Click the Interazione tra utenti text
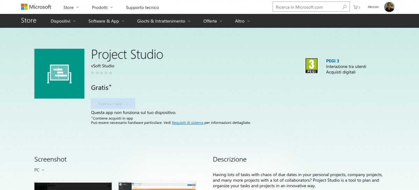419x190 pixels. [x=346, y=66]
